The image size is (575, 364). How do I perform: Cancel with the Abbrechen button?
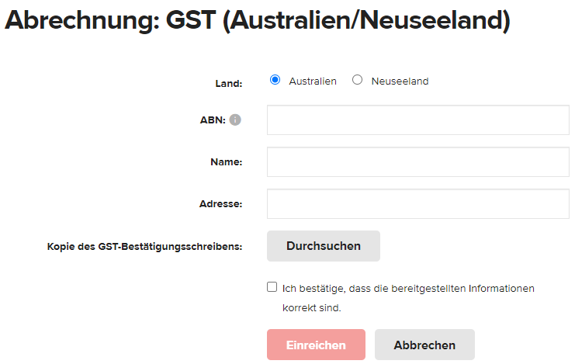[x=424, y=345]
